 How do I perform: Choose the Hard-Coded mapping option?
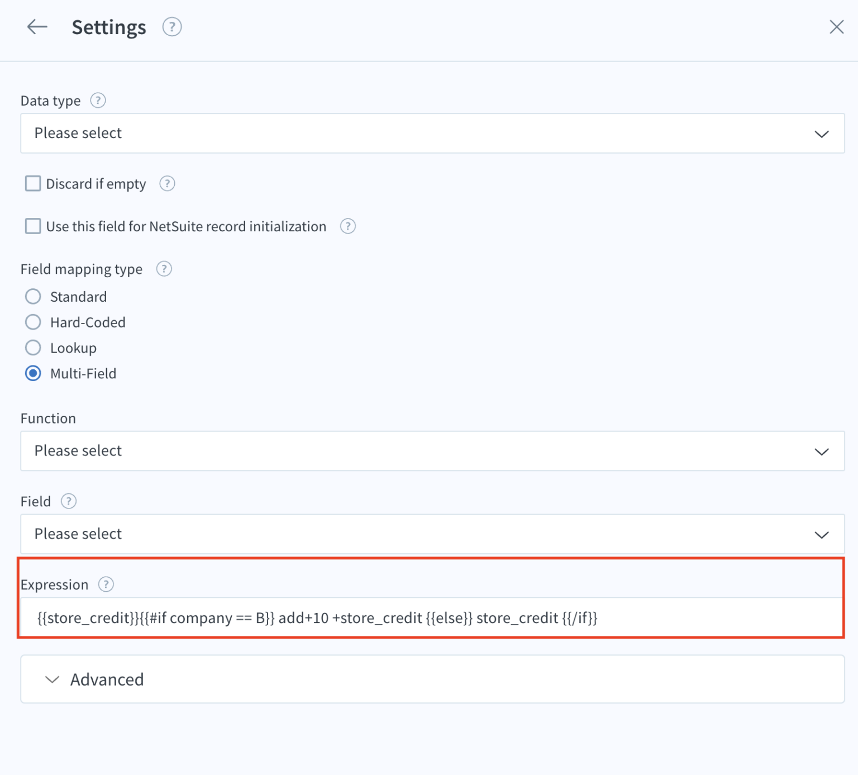[x=33, y=322]
